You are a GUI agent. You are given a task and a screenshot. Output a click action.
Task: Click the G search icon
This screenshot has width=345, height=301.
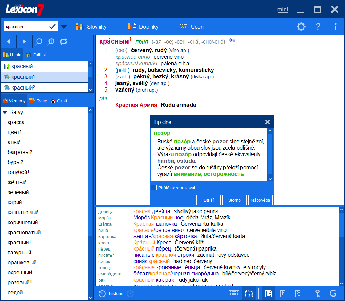coord(333,293)
